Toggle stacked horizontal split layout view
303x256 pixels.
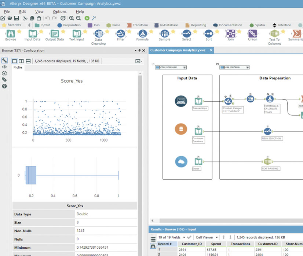[x=28, y=61]
